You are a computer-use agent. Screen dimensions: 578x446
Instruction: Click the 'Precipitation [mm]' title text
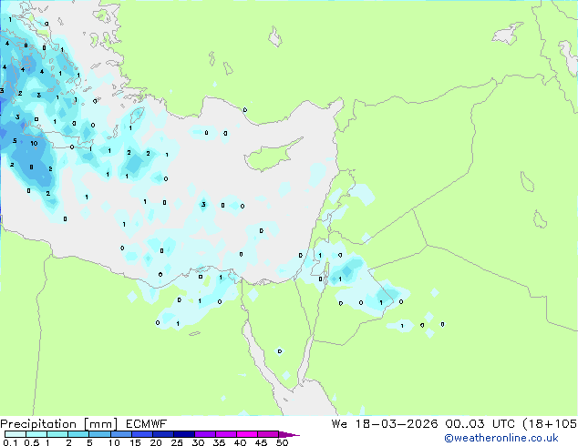pos(59,424)
